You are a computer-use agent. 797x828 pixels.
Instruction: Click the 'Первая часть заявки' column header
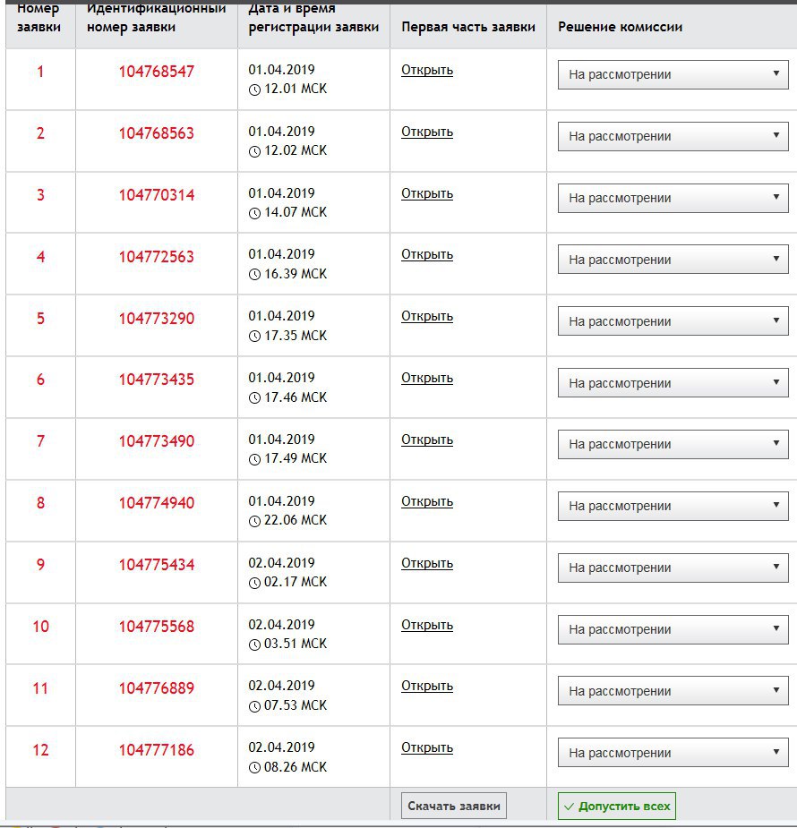point(468,27)
